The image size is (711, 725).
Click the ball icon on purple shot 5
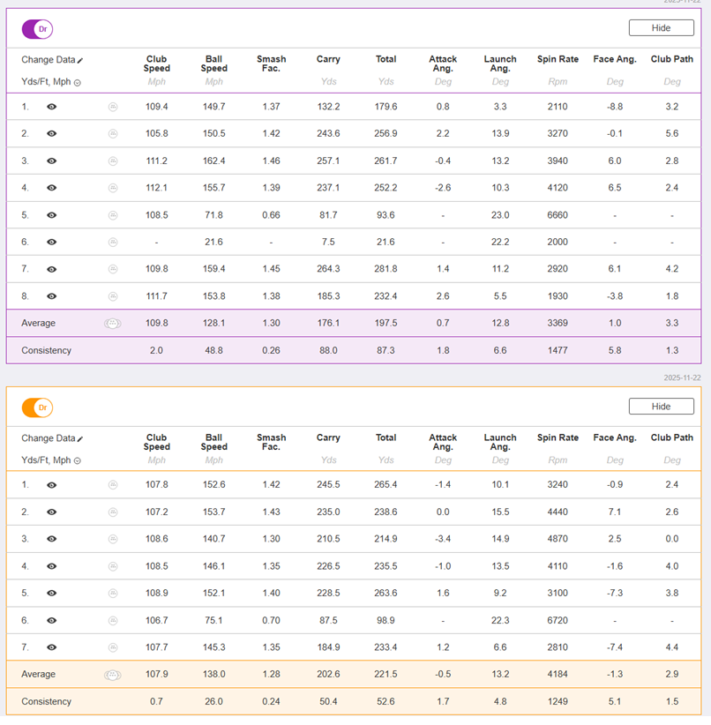113,215
